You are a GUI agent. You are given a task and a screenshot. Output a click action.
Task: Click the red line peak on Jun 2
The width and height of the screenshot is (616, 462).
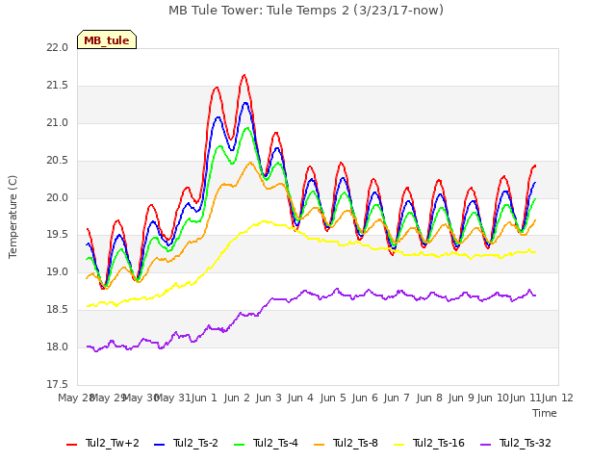click(x=244, y=75)
